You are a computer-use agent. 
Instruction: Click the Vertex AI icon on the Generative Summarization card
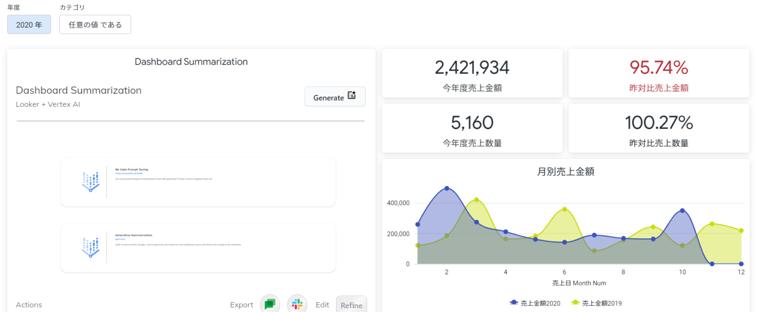tap(90, 247)
